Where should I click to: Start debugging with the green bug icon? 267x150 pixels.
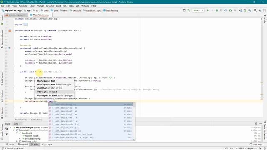(x=217, y=10)
